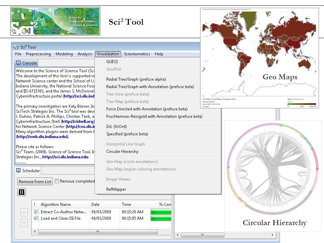The width and height of the screenshot is (324, 243).
Task: Click the exclamation mark column header
Action: [34, 205]
